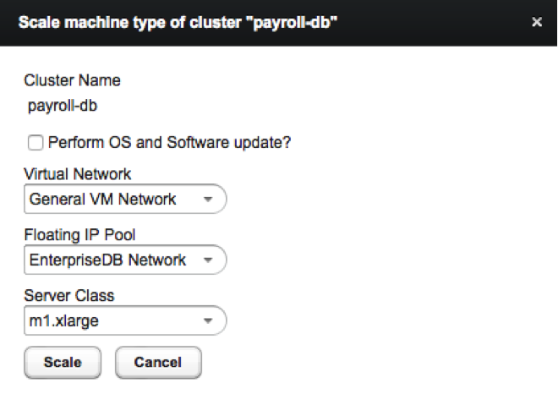Image resolution: width=558 pixels, height=405 pixels.
Task: Click the 'EnterpriseDB Network' selected text
Action: point(107,260)
